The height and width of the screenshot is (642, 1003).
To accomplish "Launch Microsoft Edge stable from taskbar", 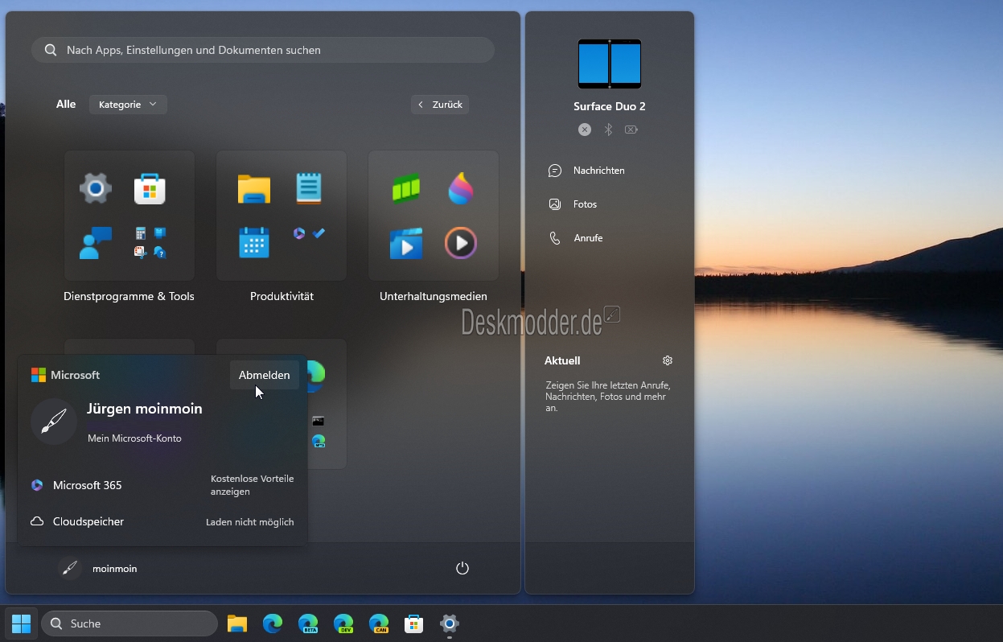I will pyautogui.click(x=273, y=623).
